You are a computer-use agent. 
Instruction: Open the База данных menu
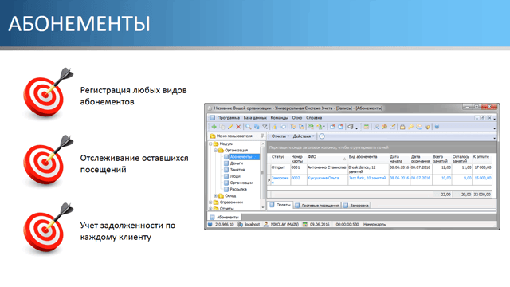pyautogui.click(x=255, y=118)
